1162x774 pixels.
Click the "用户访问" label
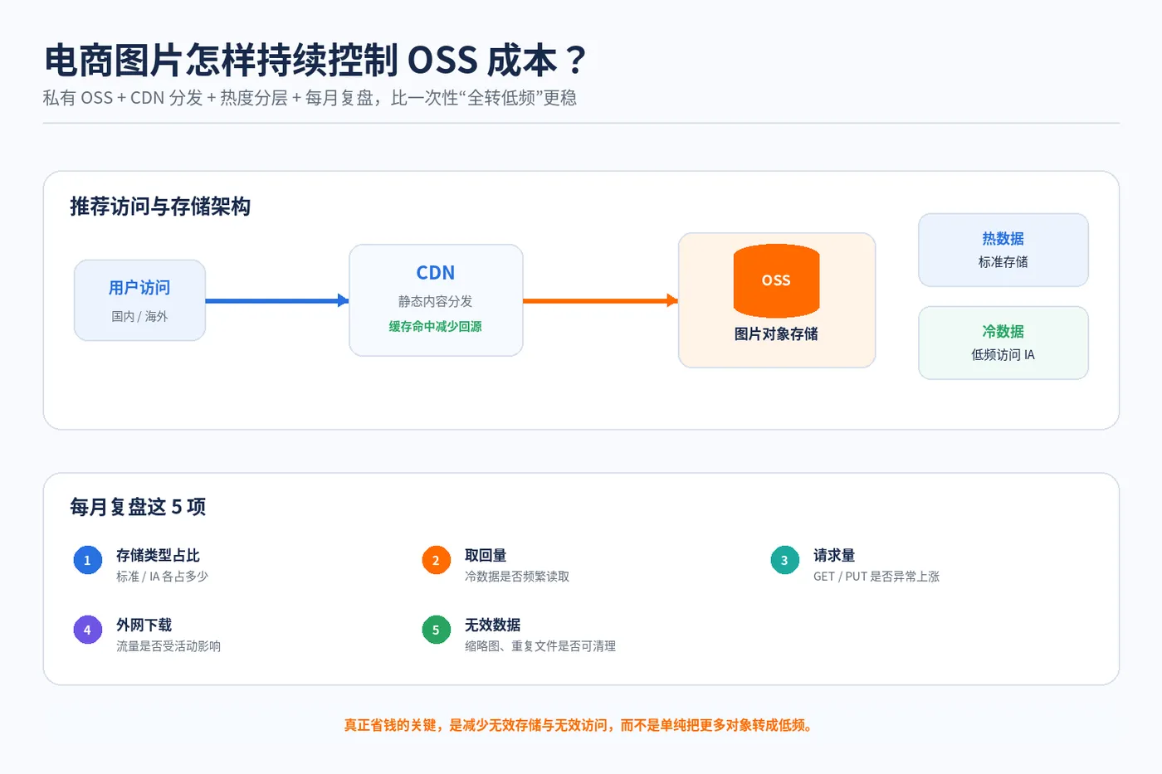139,288
